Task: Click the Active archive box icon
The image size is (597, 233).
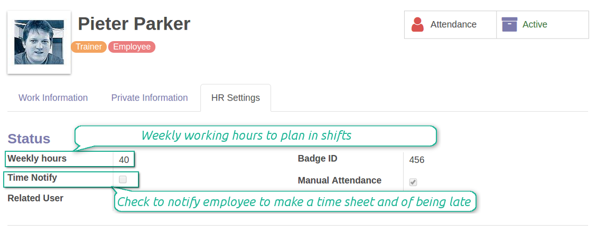Action: pos(509,25)
